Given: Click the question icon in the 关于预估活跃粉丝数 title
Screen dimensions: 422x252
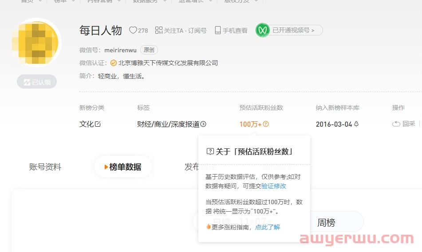Looking at the screenshot, I should pos(210,151).
